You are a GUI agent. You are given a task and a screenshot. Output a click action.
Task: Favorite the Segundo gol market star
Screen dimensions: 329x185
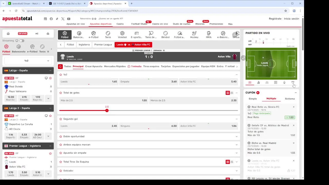pyautogui.click(x=61, y=119)
